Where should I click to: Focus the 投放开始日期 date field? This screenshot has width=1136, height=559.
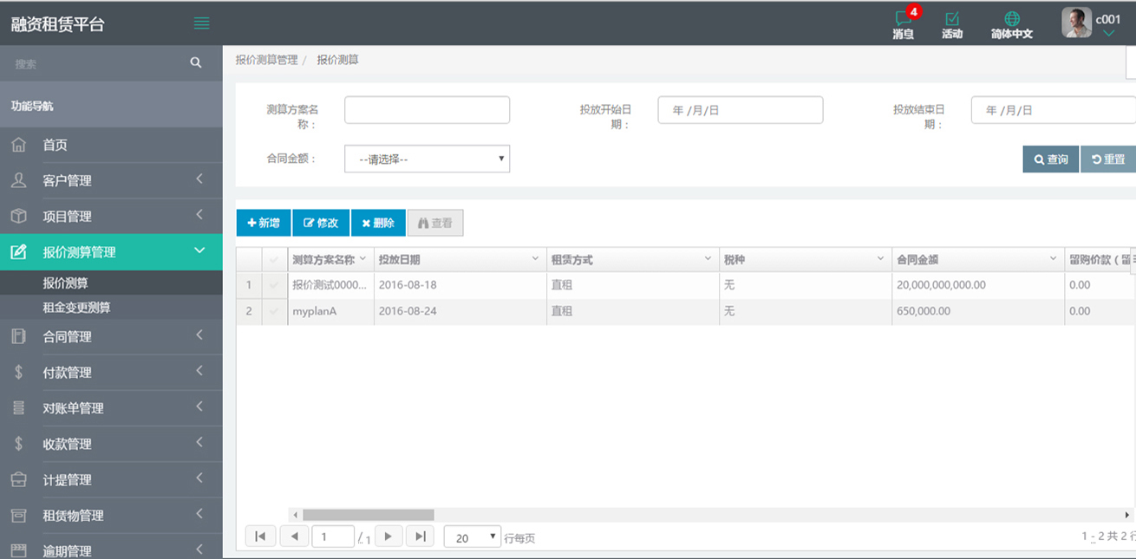[740, 110]
